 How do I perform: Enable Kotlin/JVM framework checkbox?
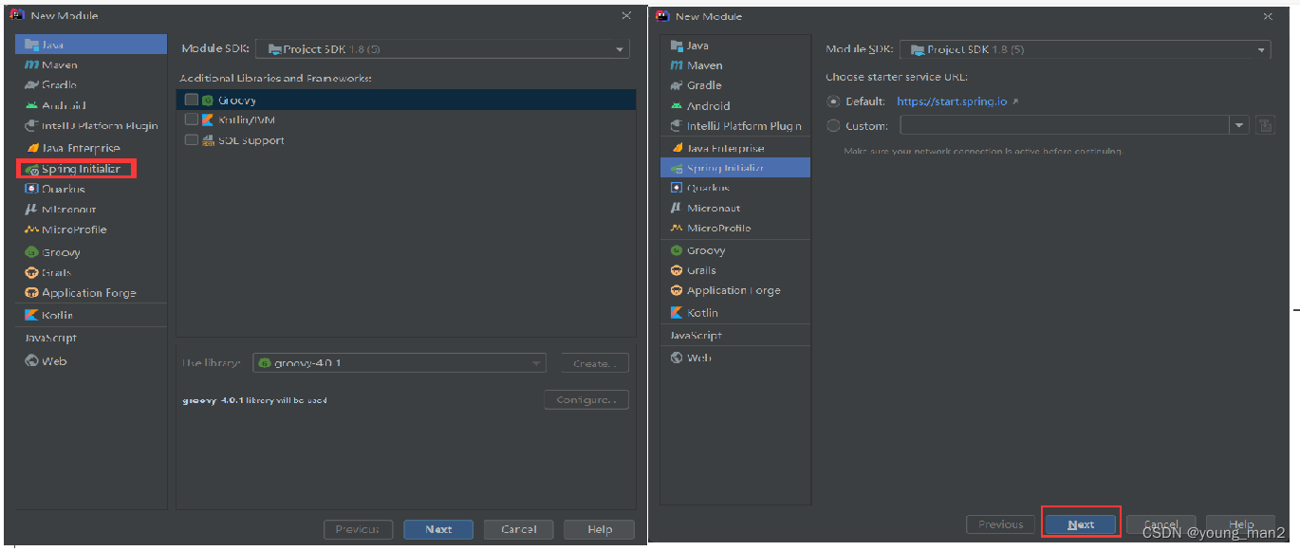[x=192, y=119]
